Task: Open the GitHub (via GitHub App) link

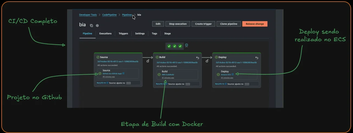Action: click(x=112, y=73)
